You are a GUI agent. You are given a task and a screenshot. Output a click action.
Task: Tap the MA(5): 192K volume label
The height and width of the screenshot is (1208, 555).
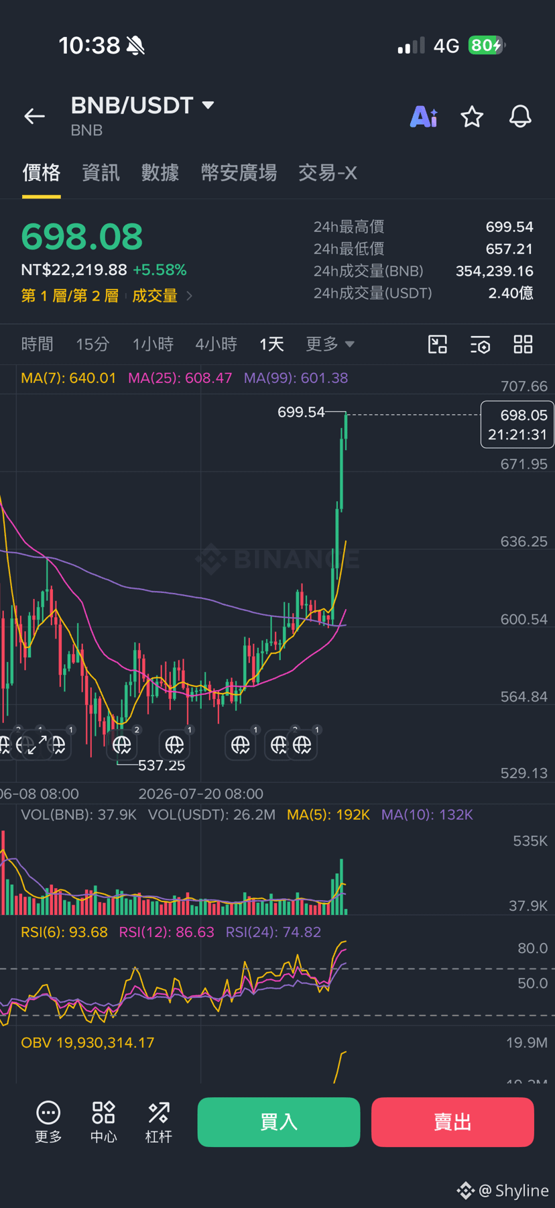(328, 815)
